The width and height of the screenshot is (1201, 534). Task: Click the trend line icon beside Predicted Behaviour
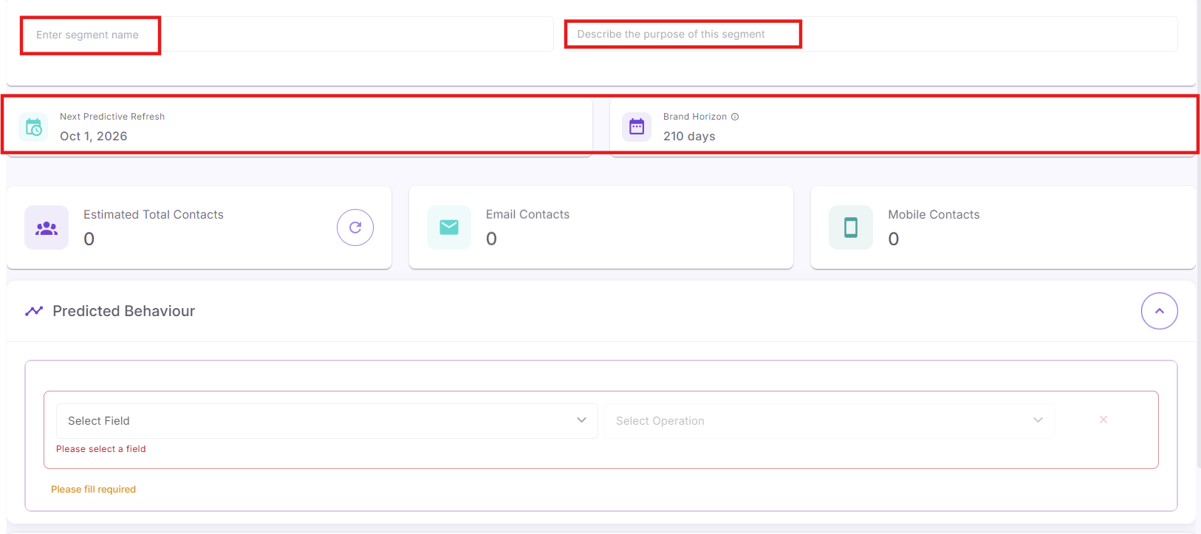(x=34, y=311)
